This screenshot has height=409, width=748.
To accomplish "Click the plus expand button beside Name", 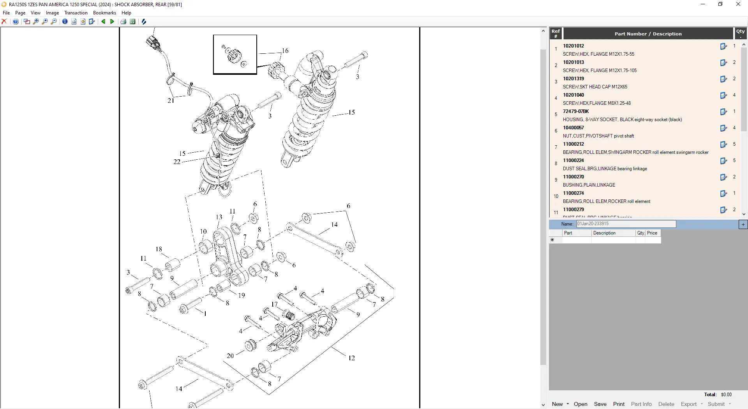I will tap(743, 224).
